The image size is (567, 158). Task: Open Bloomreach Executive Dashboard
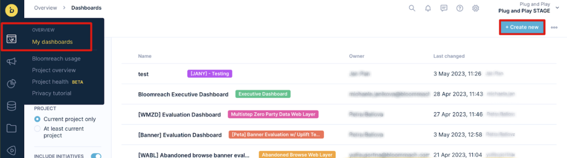(183, 94)
